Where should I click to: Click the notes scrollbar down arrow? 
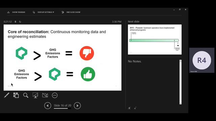181,103
